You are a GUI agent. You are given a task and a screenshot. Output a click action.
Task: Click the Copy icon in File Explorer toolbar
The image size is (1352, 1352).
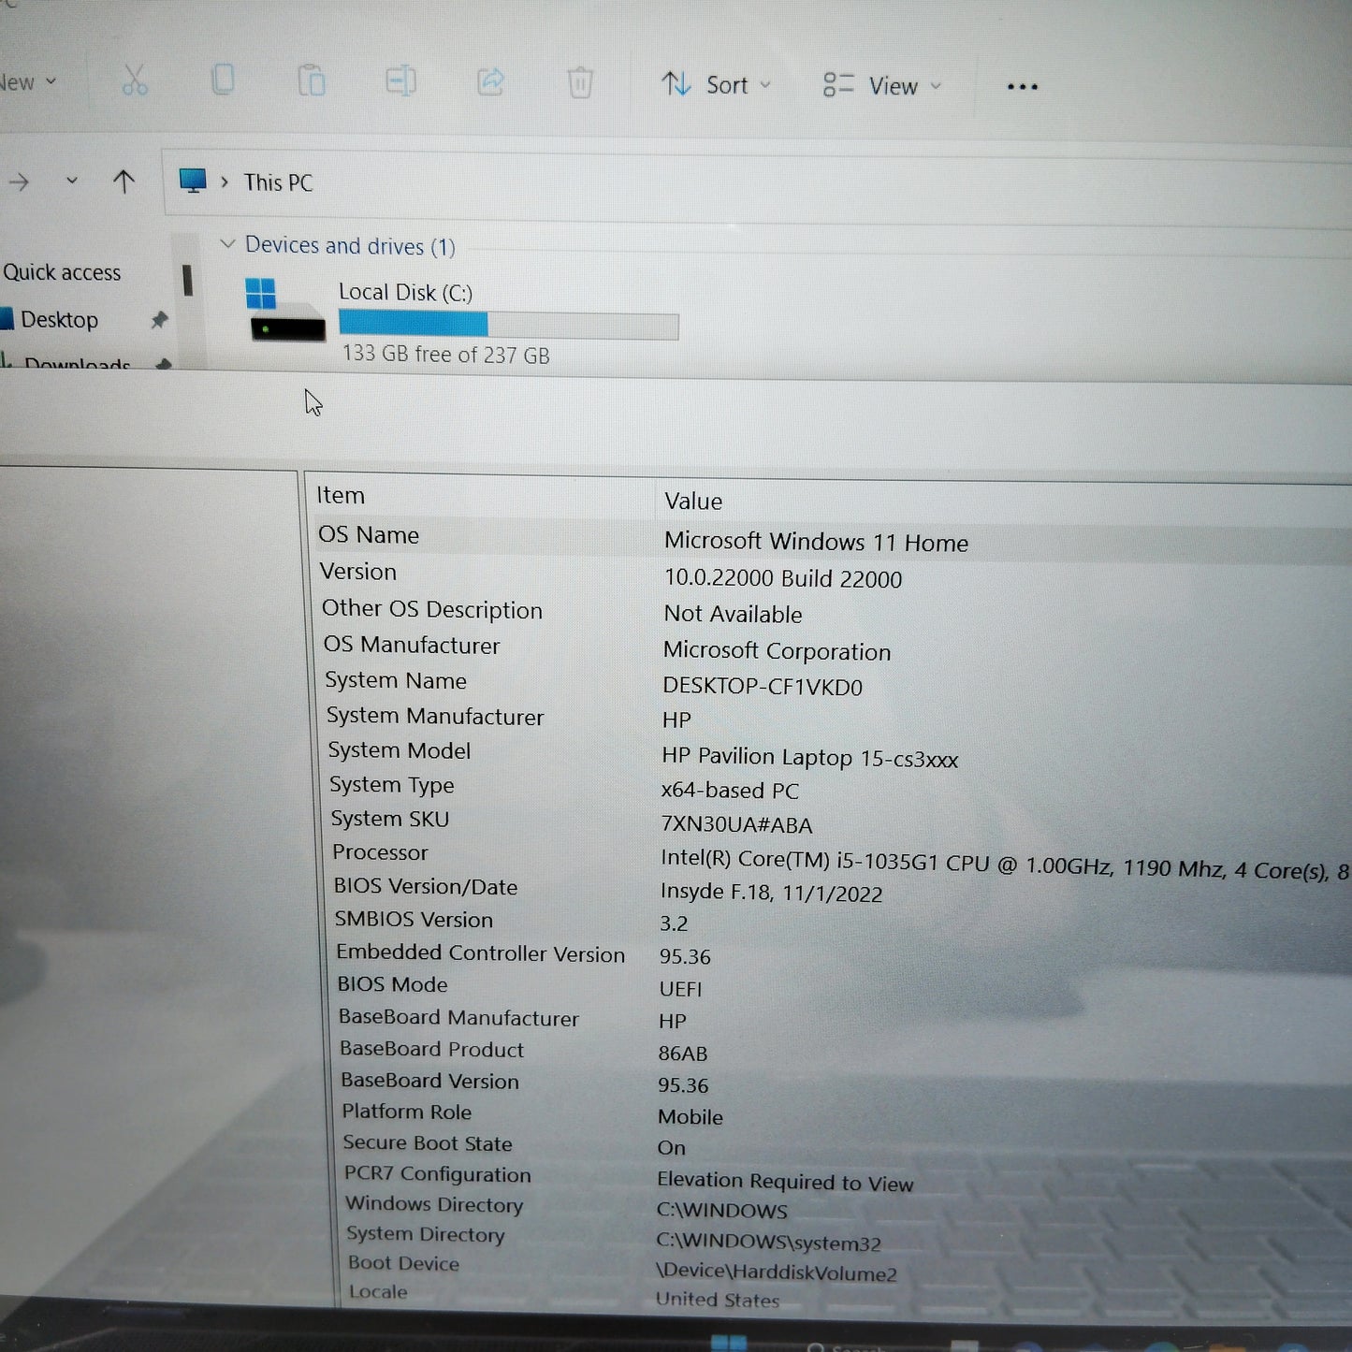pyautogui.click(x=223, y=80)
